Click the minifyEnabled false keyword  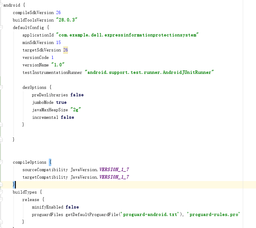pyautogui.click(x=72, y=207)
